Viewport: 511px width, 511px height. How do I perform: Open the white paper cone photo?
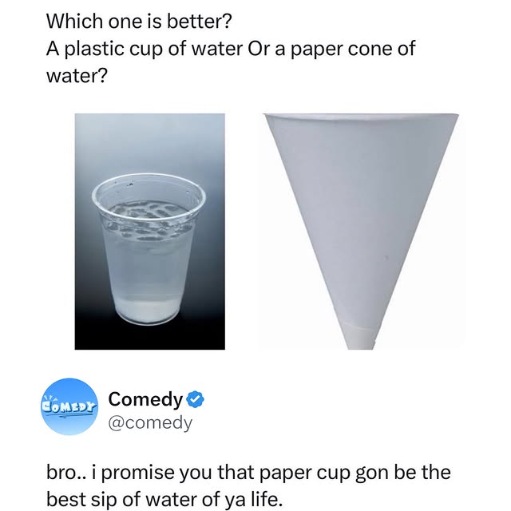tap(361, 231)
